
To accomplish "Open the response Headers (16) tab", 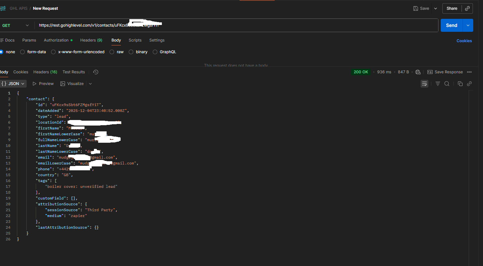I will coord(45,72).
